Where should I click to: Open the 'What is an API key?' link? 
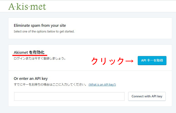[102, 84]
